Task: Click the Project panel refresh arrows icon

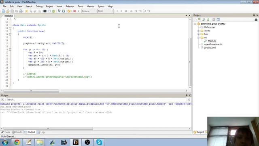Action: [x=208, y=19]
